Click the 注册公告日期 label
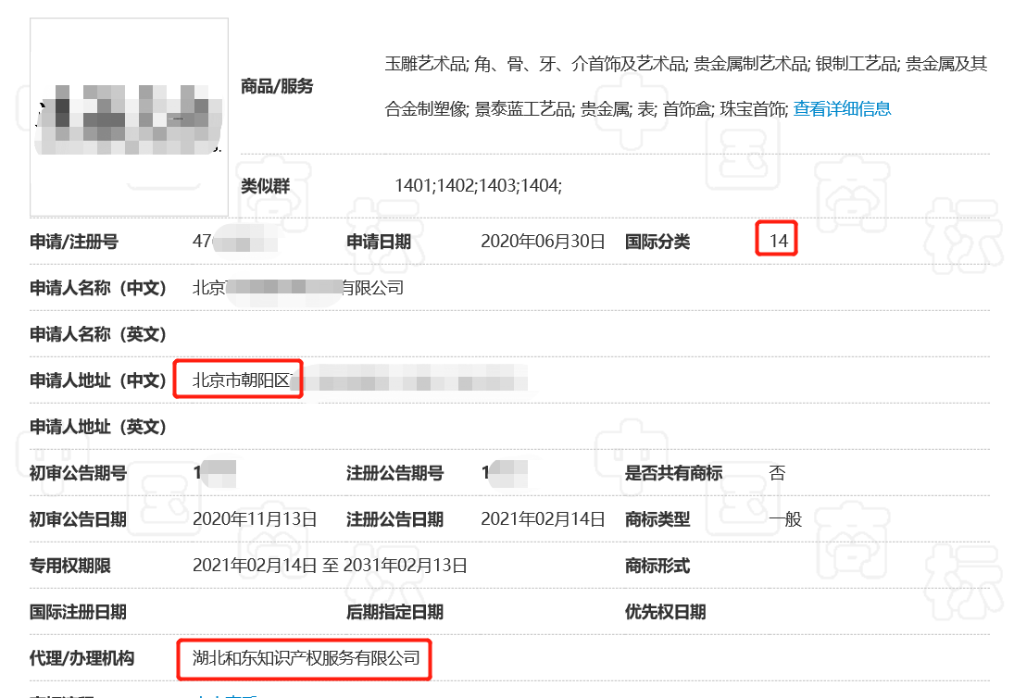The image size is (1014, 698). (x=395, y=519)
